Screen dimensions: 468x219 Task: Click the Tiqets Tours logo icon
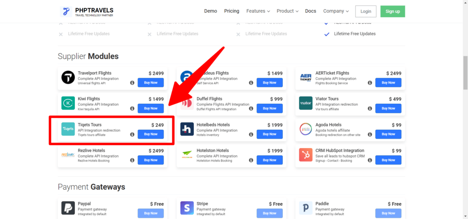click(x=68, y=129)
